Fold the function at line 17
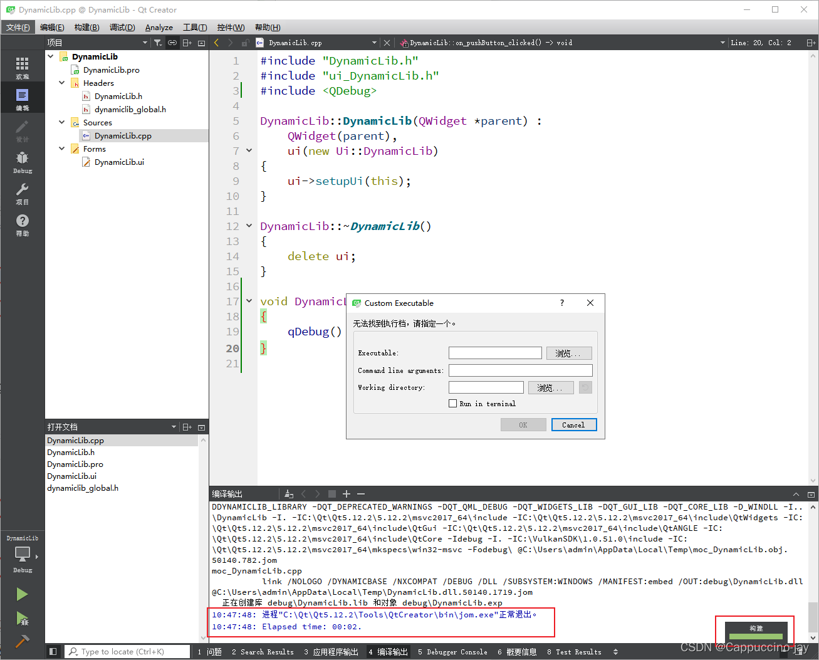The height and width of the screenshot is (660, 819). [x=249, y=301]
